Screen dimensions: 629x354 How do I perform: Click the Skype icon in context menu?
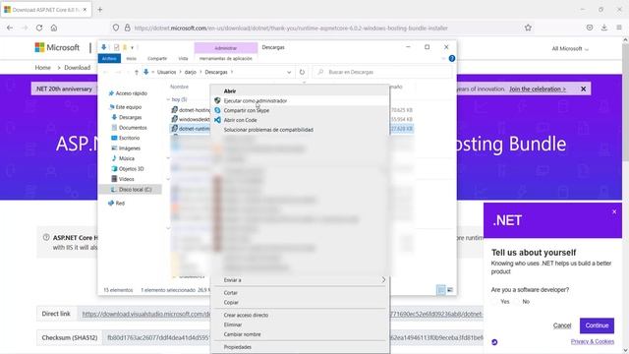[217, 110]
